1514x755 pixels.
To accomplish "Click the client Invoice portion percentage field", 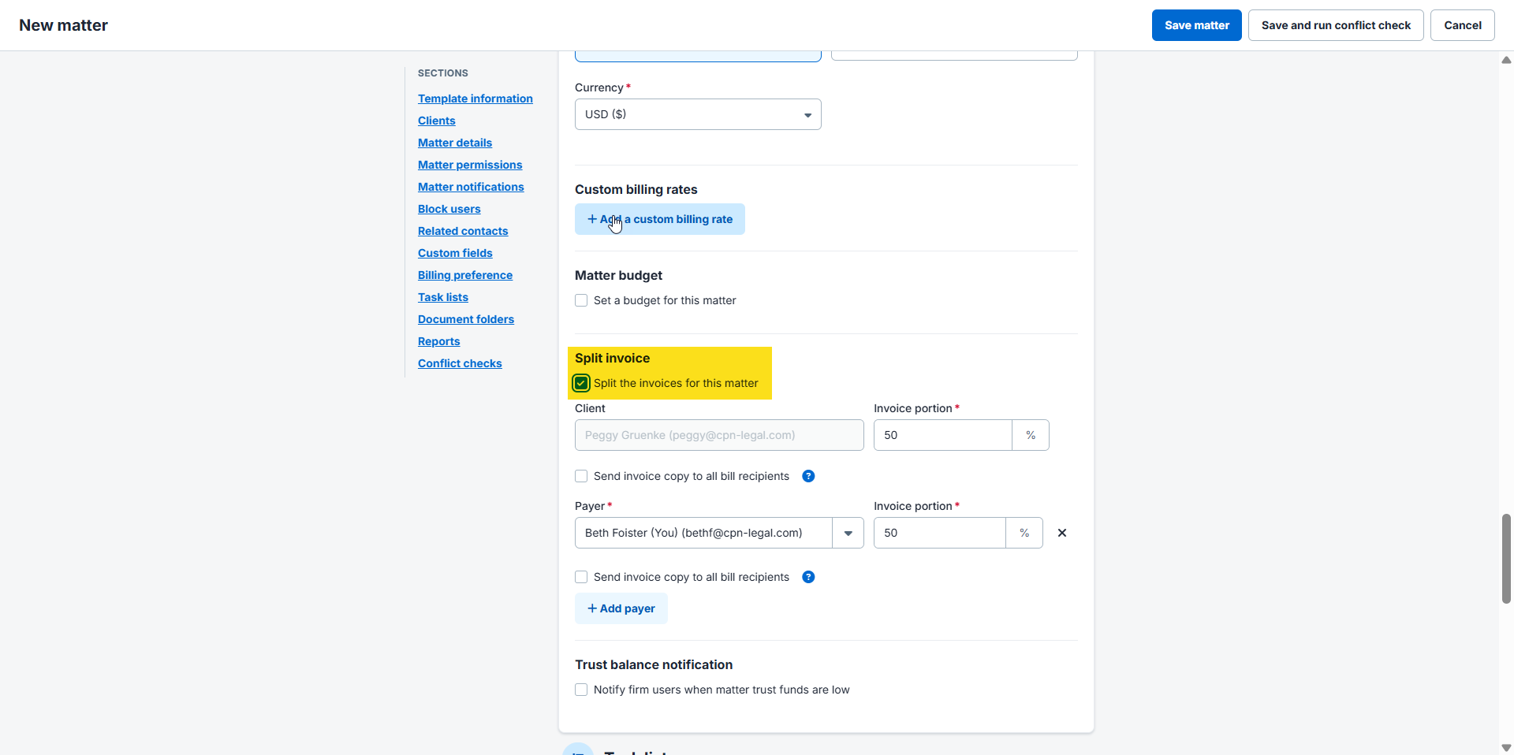I will click(942, 435).
